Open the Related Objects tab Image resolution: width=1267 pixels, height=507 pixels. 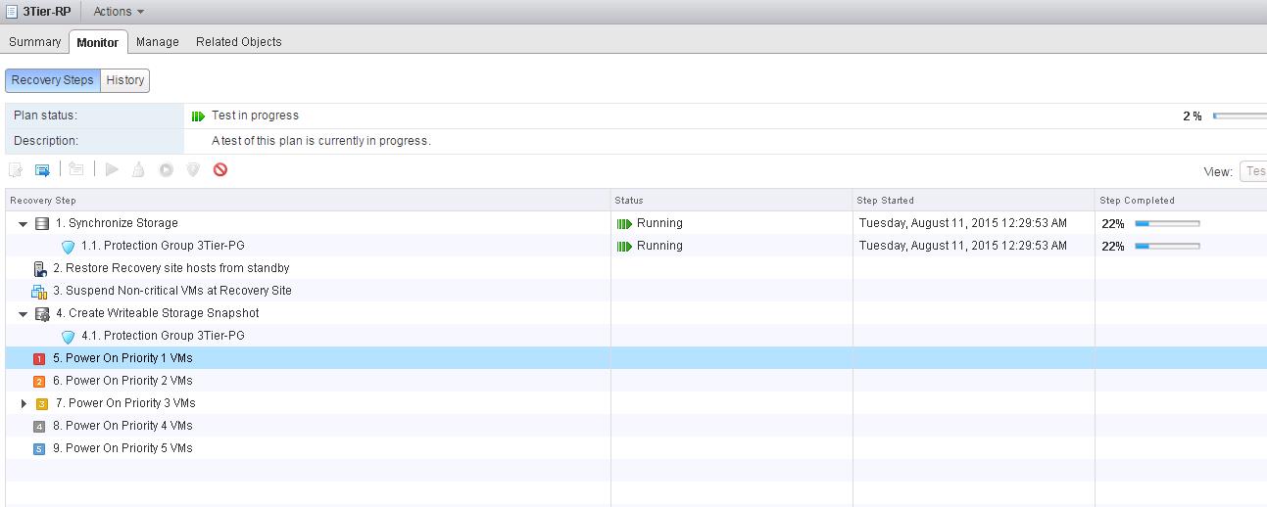pos(239,42)
